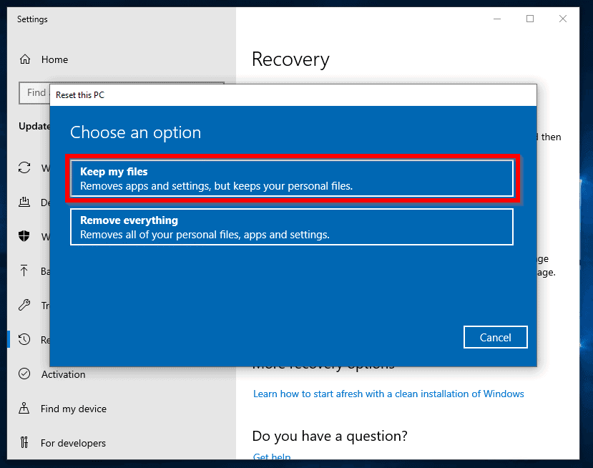The width and height of the screenshot is (593, 468).
Task: Click the For developers tools icon
Action: (24, 442)
